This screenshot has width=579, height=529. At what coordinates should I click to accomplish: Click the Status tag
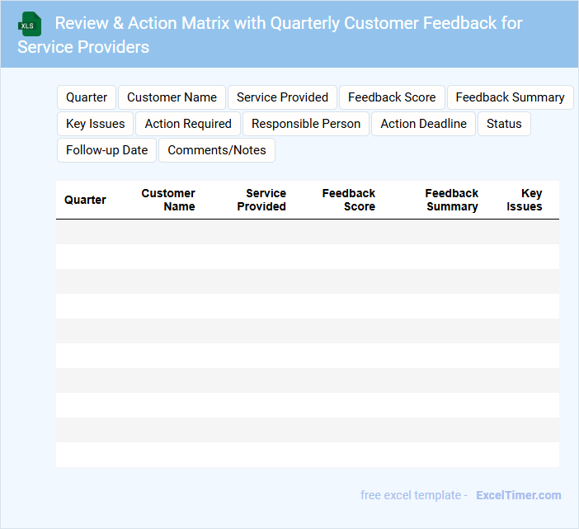(x=504, y=124)
